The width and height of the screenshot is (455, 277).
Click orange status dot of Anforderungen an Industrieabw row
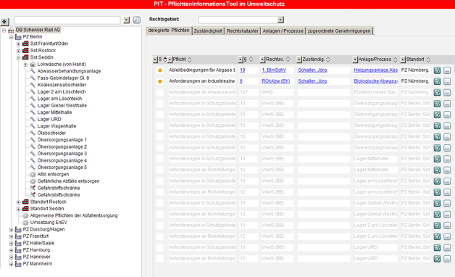coord(160,81)
